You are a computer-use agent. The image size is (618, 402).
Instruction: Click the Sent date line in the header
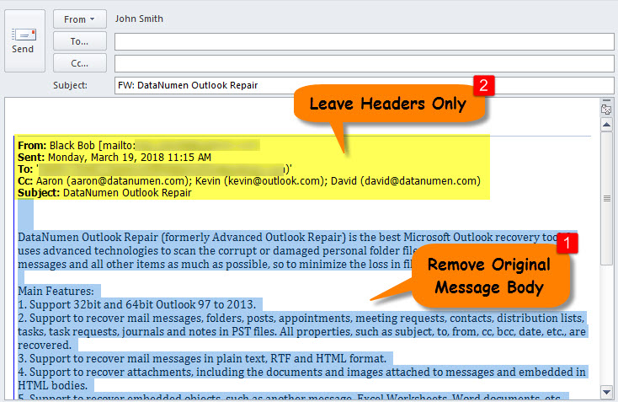click(x=115, y=157)
